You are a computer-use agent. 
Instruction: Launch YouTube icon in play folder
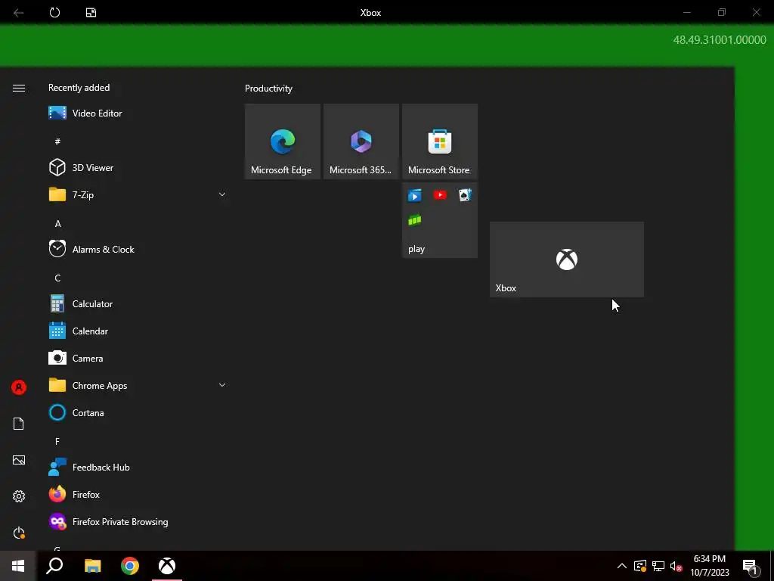[440, 195]
